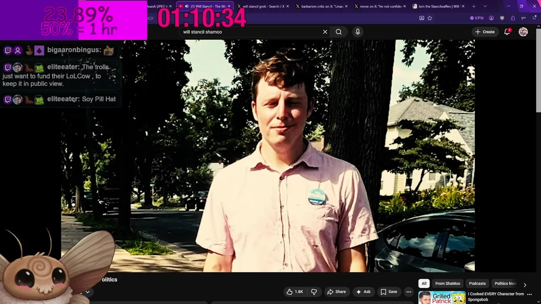Close the 'Join the Stancilwaffen' tab

point(463,6)
